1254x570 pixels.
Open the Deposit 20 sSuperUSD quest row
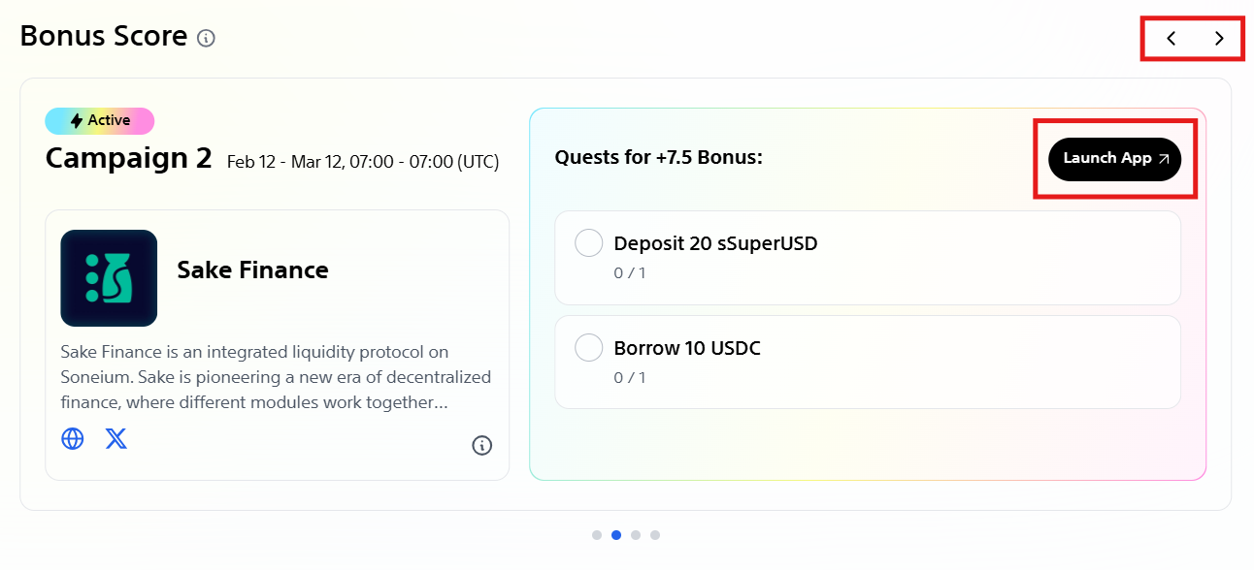coord(867,257)
